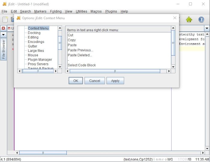Image resolution: width=210 pixels, height=162 pixels.
Task: Close the red X buffer icon
Action: pos(3,28)
